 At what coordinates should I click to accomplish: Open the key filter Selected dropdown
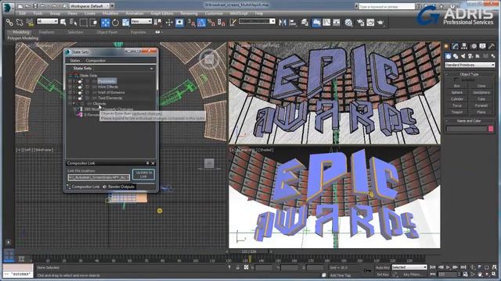(409, 267)
